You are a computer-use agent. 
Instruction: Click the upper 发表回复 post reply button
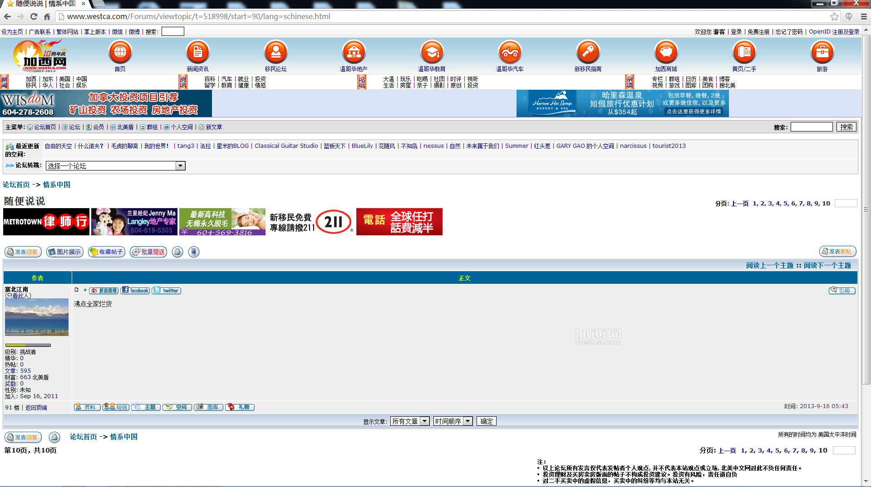coord(23,252)
